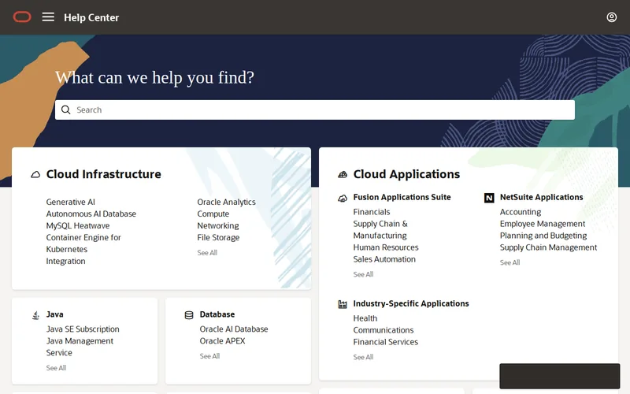The height and width of the screenshot is (394, 630).
Task: Open the Networking link
Action: click(218, 225)
